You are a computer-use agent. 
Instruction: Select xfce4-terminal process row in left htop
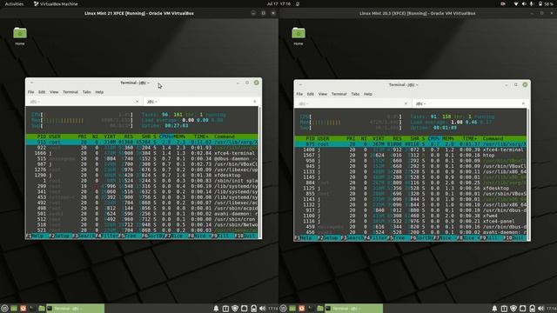(x=142, y=153)
